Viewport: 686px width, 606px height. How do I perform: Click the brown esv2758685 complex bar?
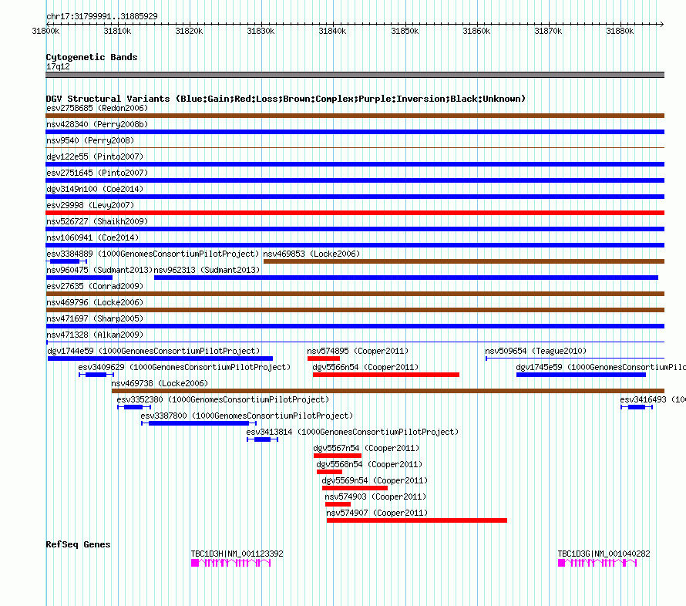coord(355,116)
